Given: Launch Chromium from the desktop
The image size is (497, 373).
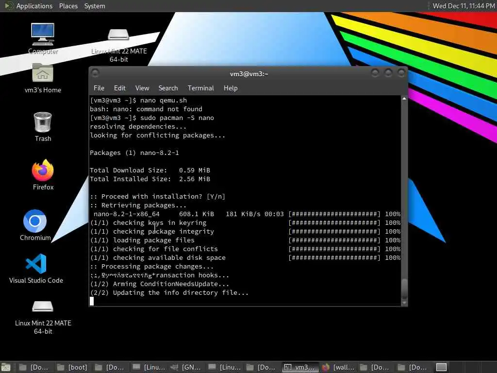Looking at the screenshot, I should pyautogui.click(x=35, y=225).
